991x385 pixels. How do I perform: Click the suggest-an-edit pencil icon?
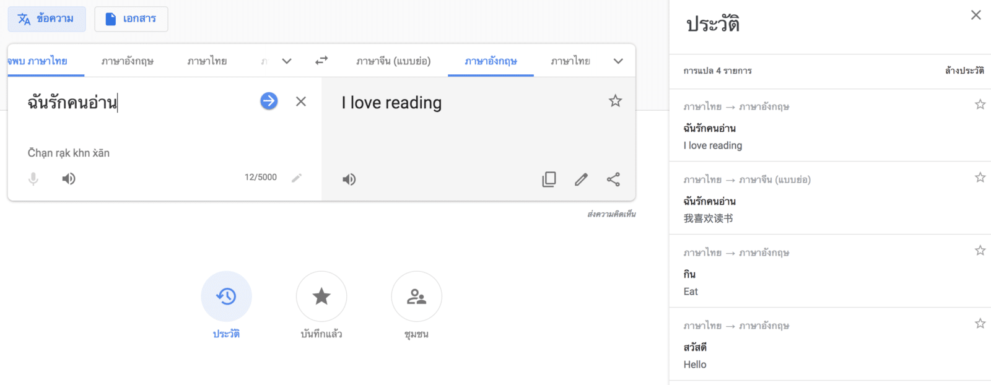581,180
